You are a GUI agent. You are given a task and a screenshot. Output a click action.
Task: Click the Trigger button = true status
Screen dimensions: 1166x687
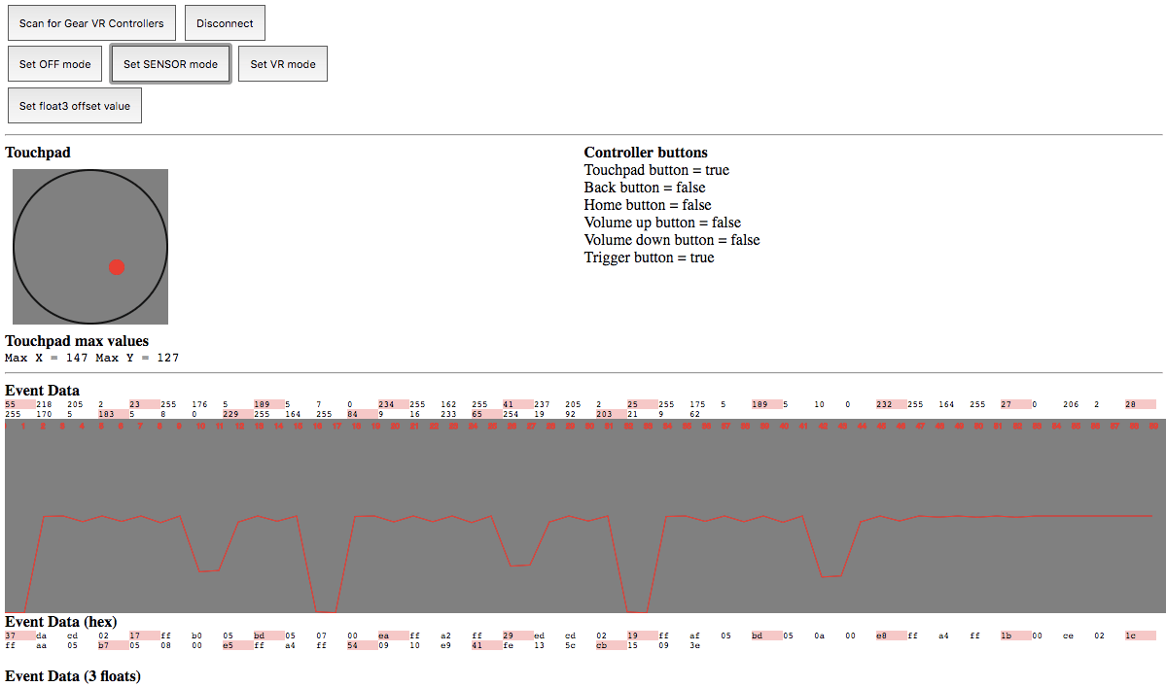[x=649, y=258]
